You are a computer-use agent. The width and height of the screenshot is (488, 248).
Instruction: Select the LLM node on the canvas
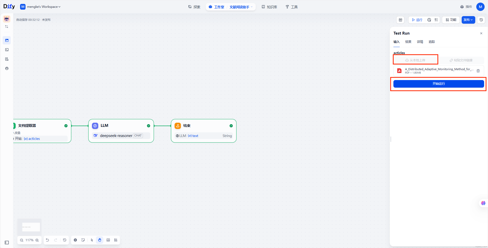[x=121, y=126]
